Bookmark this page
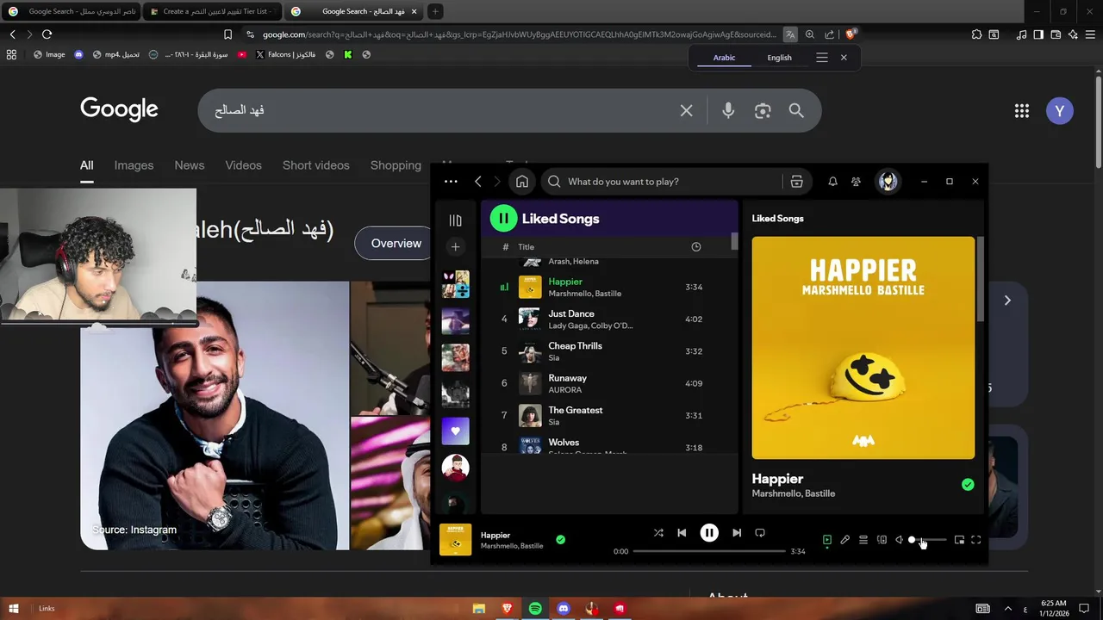Viewport: 1103px width, 620px height. click(227, 34)
